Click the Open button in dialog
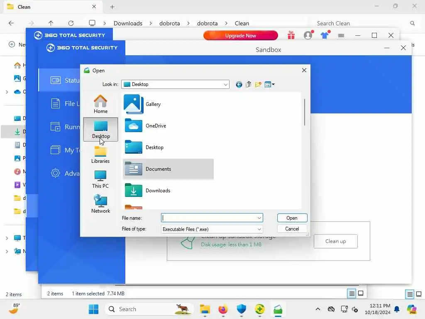The image size is (425, 319). tap(292, 218)
